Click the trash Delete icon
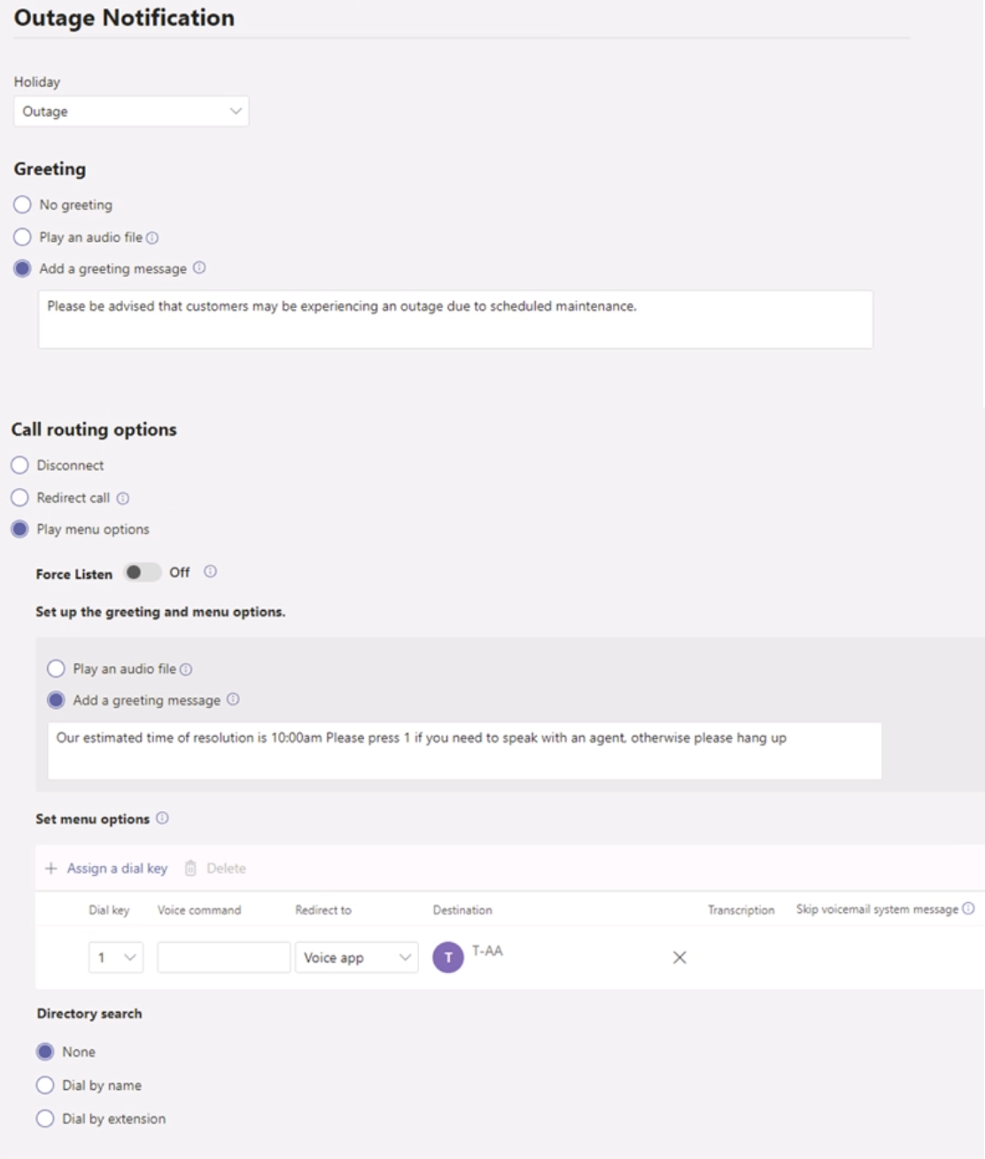The height and width of the screenshot is (1159, 985). 190,868
